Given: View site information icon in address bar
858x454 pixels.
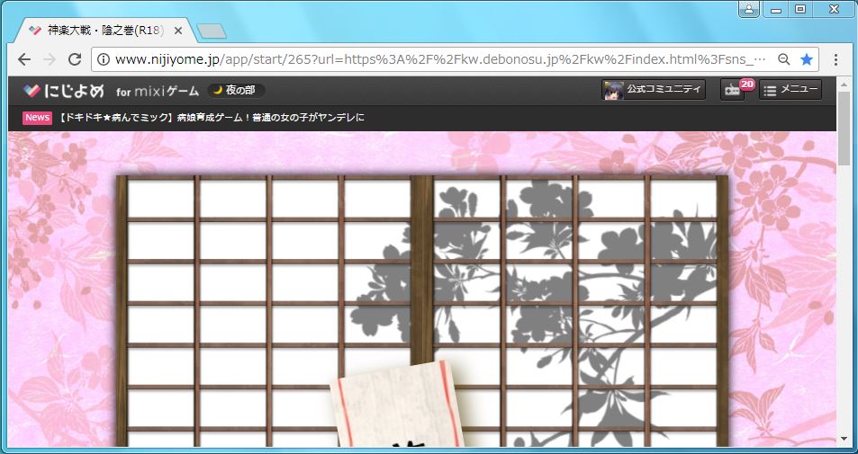Looking at the screenshot, I should [103, 59].
